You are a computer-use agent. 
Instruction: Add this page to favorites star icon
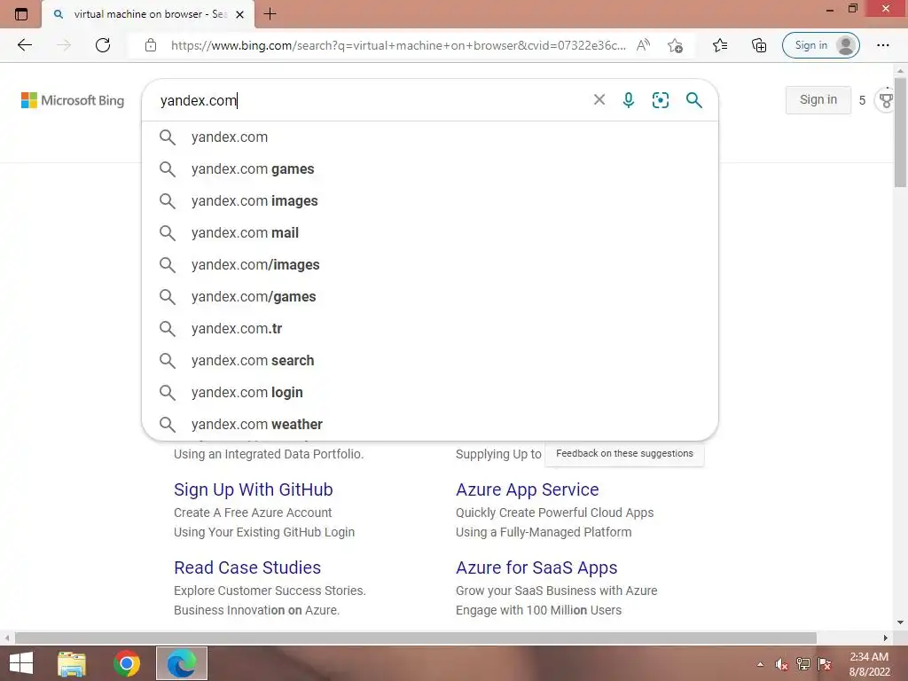tap(675, 45)
